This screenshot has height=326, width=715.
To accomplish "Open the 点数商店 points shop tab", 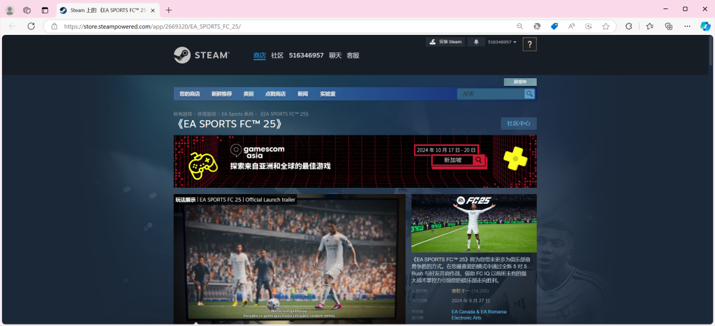I will (275, 94).
